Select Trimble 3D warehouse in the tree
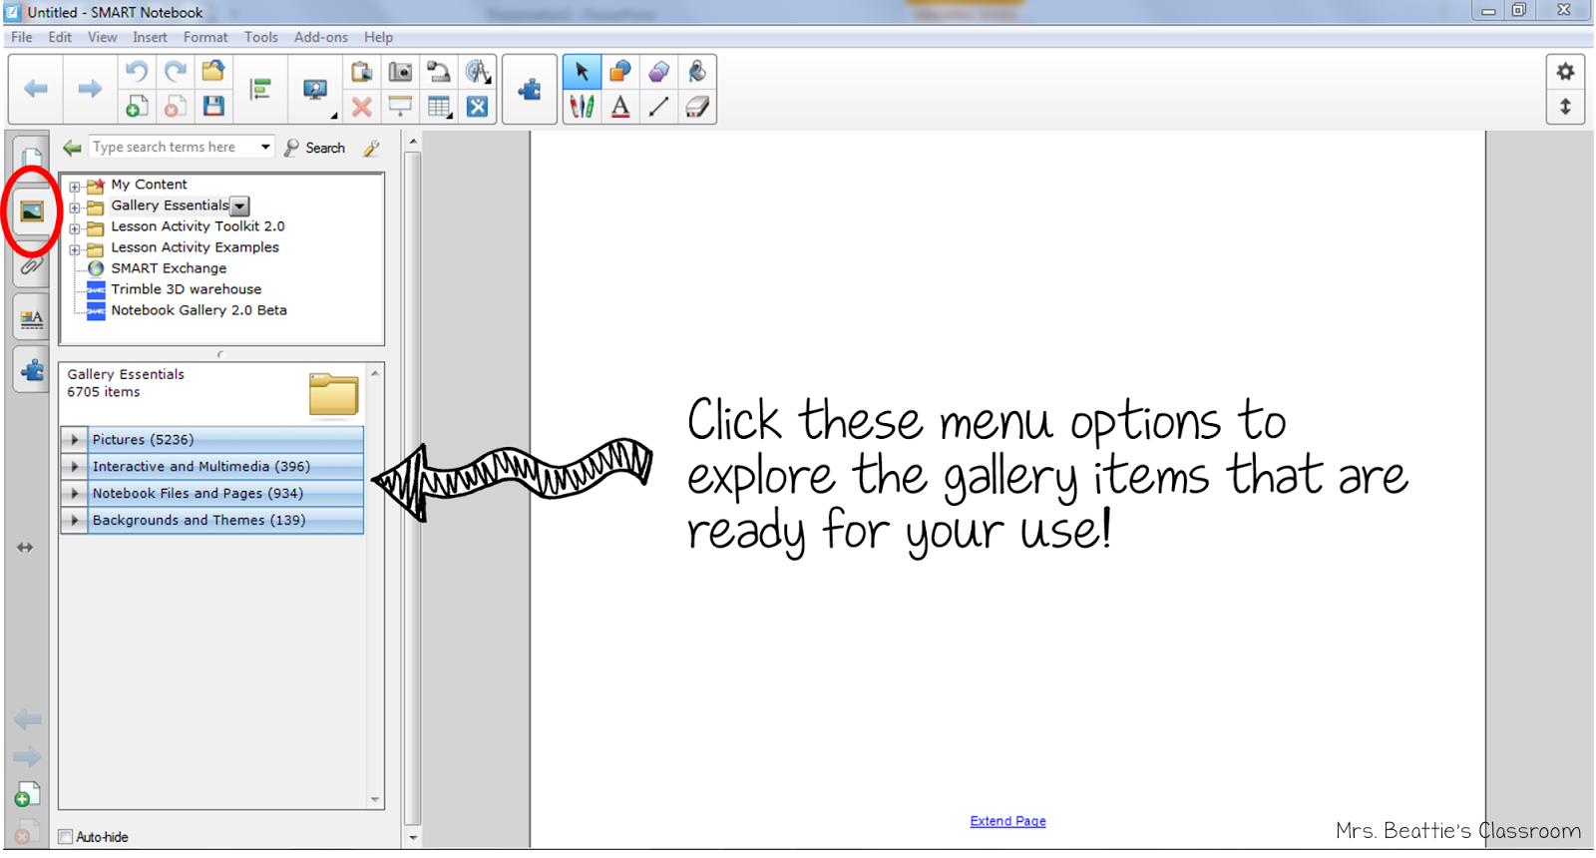This screenshot has width=1596, height=858. point(187,289)
